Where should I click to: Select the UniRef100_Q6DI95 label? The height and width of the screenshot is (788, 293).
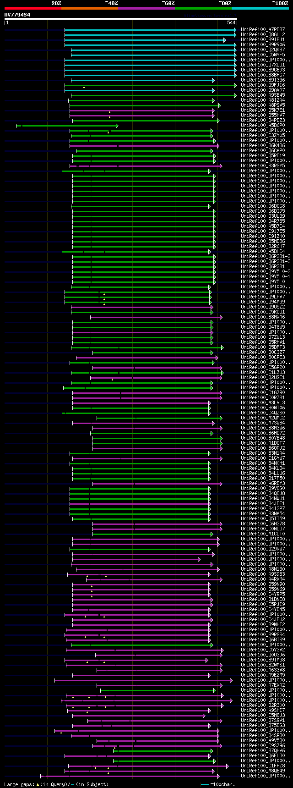click(x=263, y=211)
